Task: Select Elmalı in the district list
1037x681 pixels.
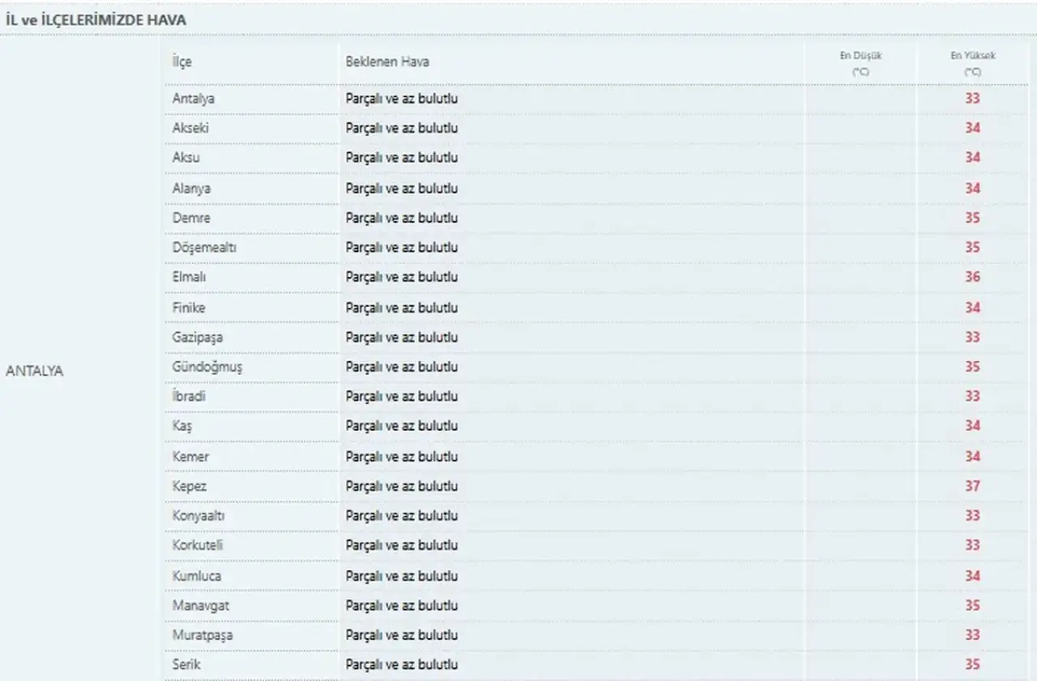Action: coord(190,277)
